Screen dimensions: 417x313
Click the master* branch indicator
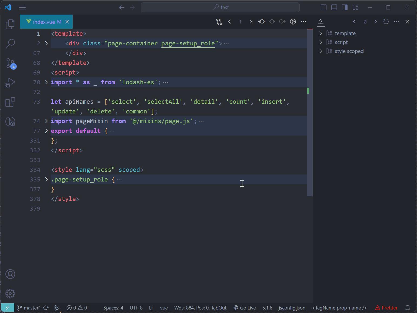[x=30, y=308]
